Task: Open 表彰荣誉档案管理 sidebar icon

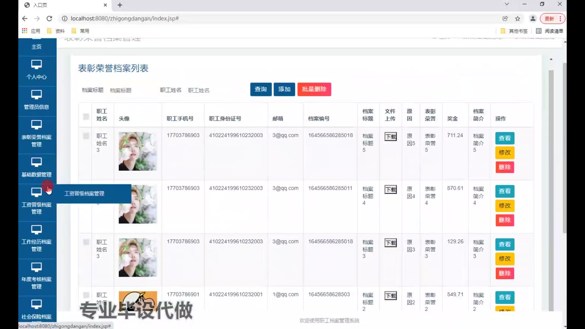Action: coord(36,125)
